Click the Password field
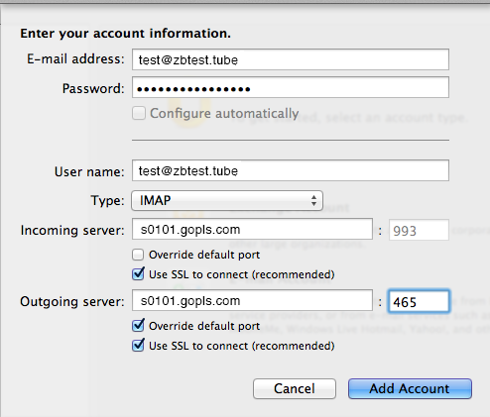 [x=291, y=87]
